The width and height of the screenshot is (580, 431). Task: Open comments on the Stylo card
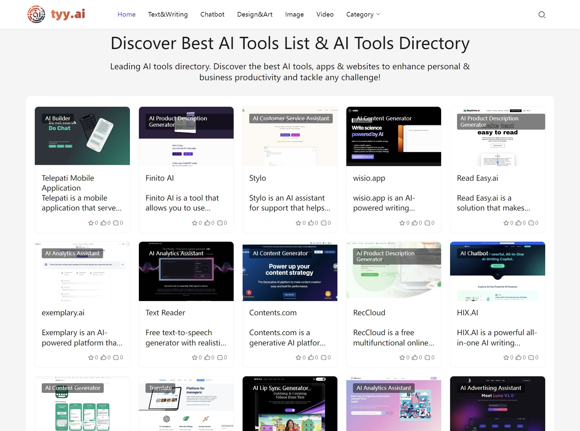tap(324, 223)
